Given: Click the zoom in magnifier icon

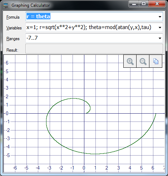Looking at the screenshot, I should click(x=130, y=61).
